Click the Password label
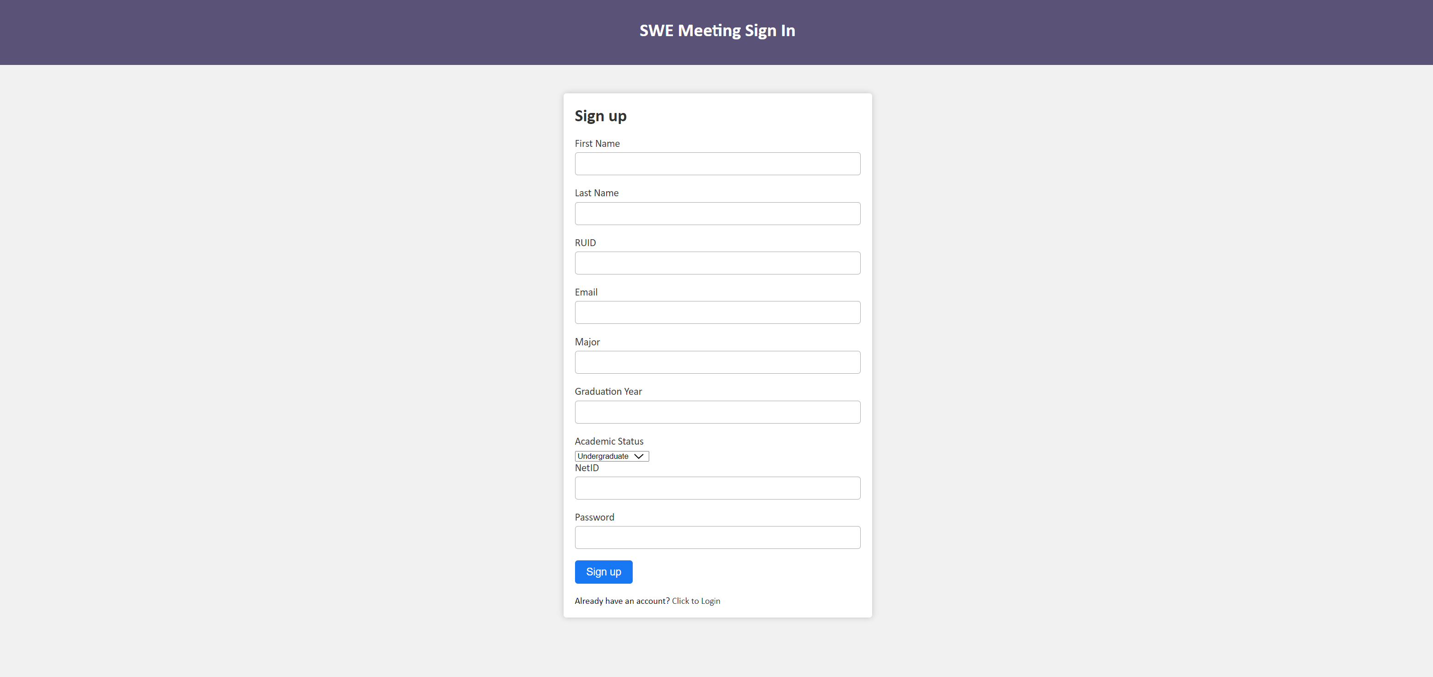This screenshot has height=677, width=1433. 594,517
